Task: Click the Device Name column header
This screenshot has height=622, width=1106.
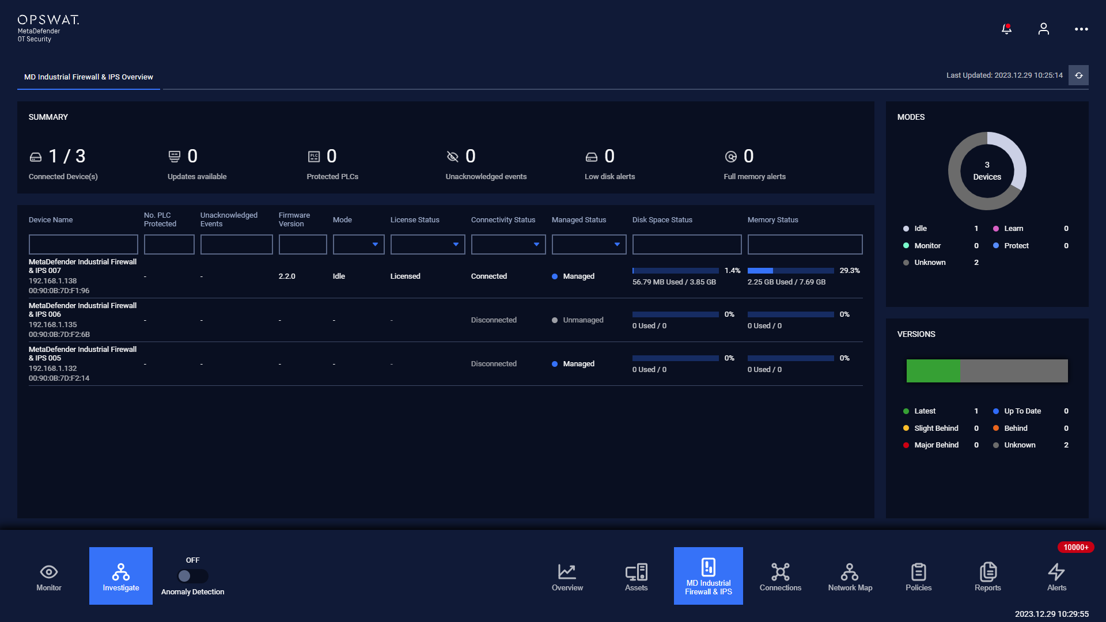Action: coord(51,220)
